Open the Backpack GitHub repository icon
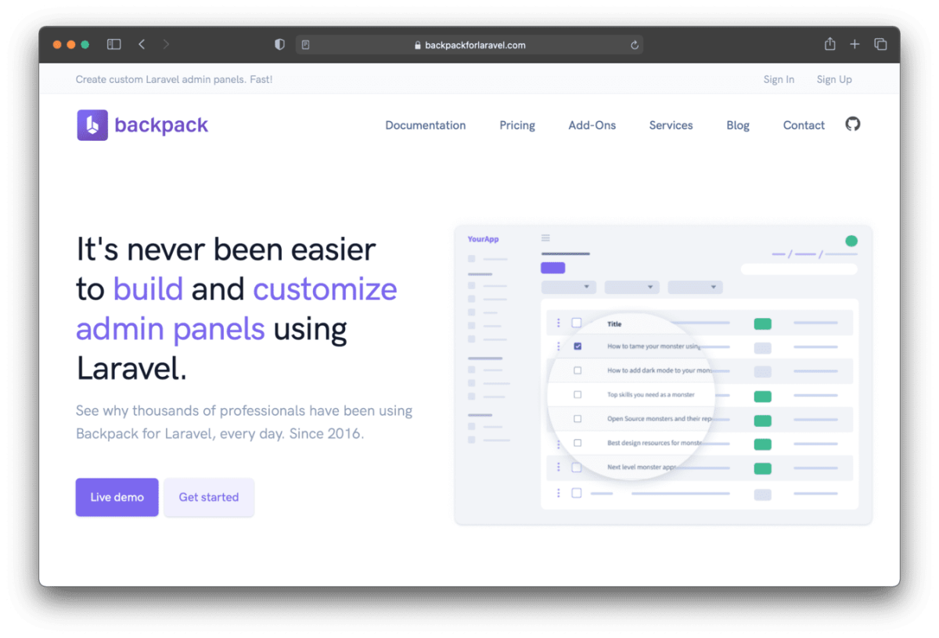939x638 pixels. tap(852, 124)
